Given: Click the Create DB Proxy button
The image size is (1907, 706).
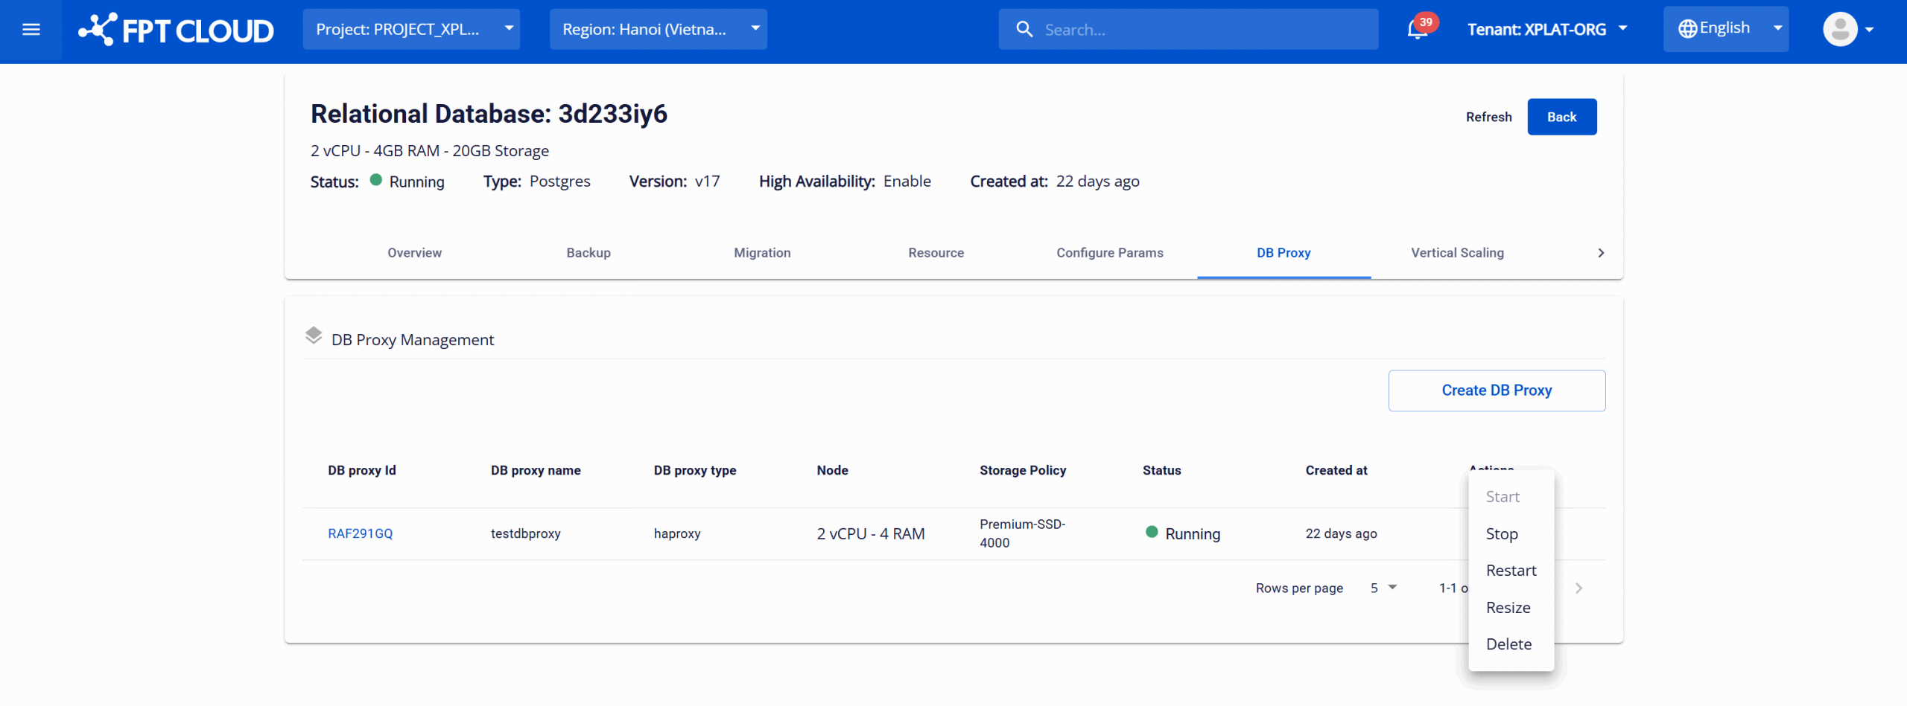Looking at the screenshot, I should (x=1496, y=391).
